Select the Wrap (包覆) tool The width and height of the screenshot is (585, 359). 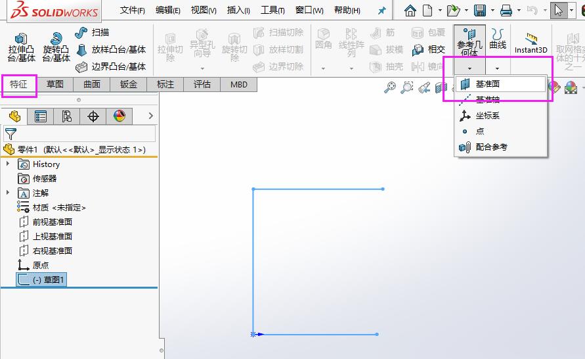(428, 32)
